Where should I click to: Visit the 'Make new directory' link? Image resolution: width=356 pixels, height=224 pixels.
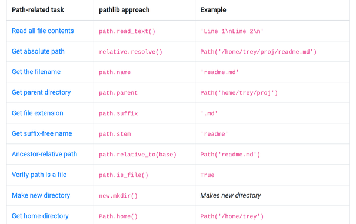[x=41, y=195]
